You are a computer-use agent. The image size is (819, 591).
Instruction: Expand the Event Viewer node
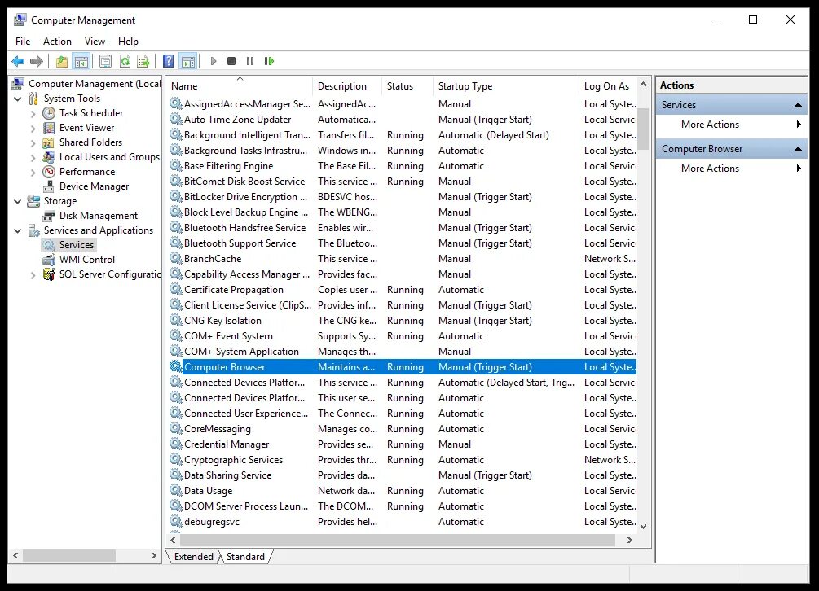pyautogui.click(x=33, y=128)
